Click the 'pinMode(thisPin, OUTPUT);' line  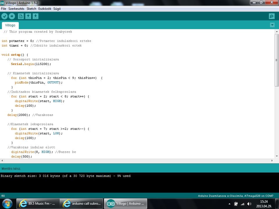coord(39,82)
